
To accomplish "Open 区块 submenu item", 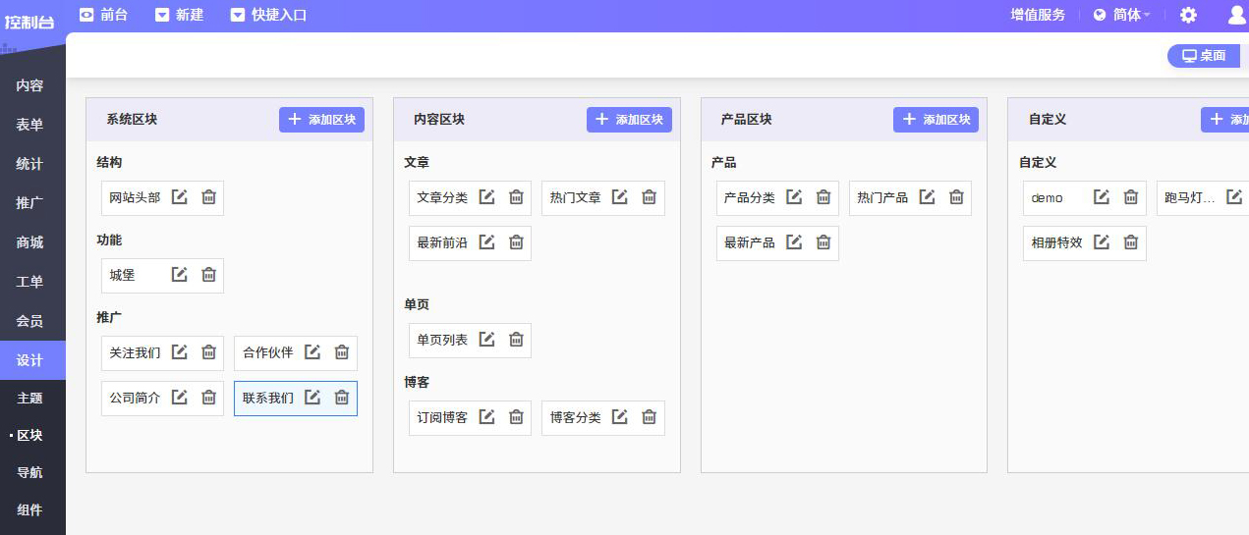I will 32,435.
